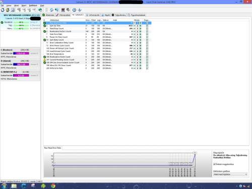The image size is (252, 189).
Task: Switch to the Áttekintés tab
Action: tap(48, 15)
